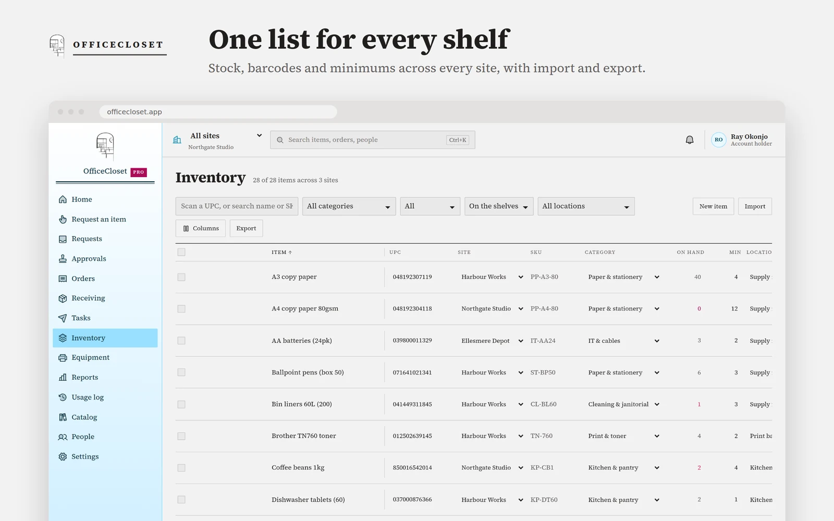Screen dimensions: 834x521
Task: Sort by the ITEM column header
Action: [x=281, y=252]
